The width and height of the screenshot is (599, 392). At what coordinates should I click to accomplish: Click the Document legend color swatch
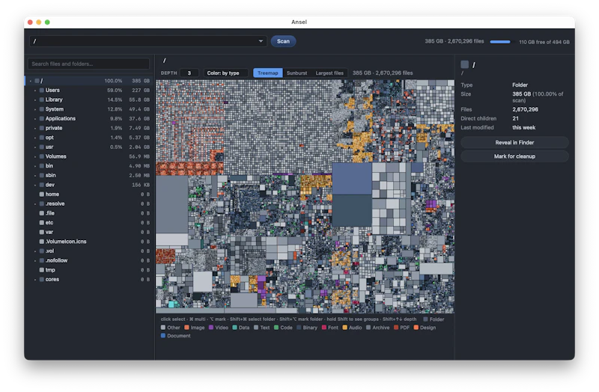click(163, 336)
